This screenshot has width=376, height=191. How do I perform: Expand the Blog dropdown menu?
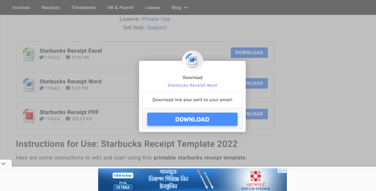179,8
